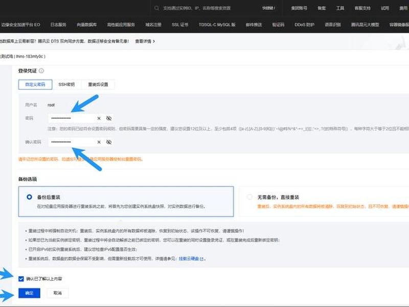The height and width of the screenshot is (307, 409).
Task: Toggle password visibility eye icon in password field
Action: [x=109, y=118]
